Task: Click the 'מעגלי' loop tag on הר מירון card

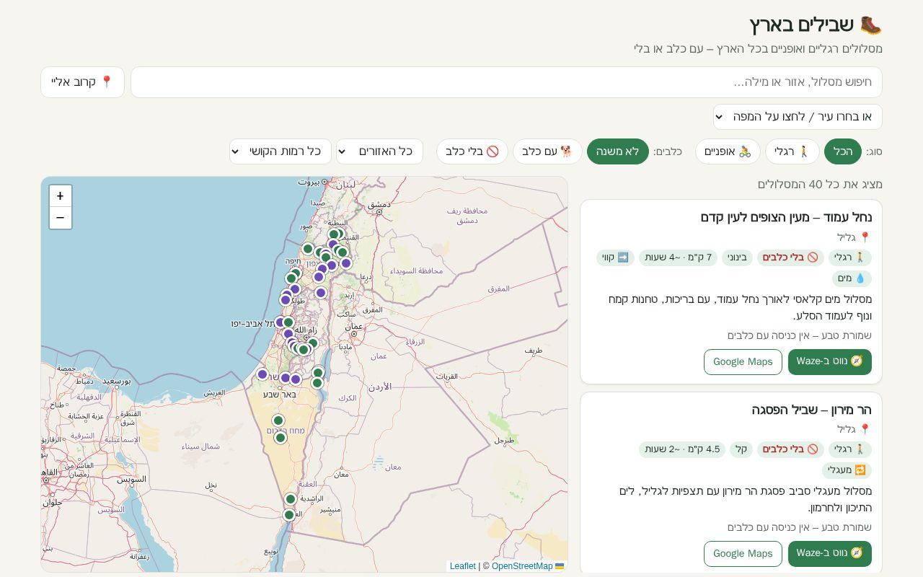Action: pos(847,470)
